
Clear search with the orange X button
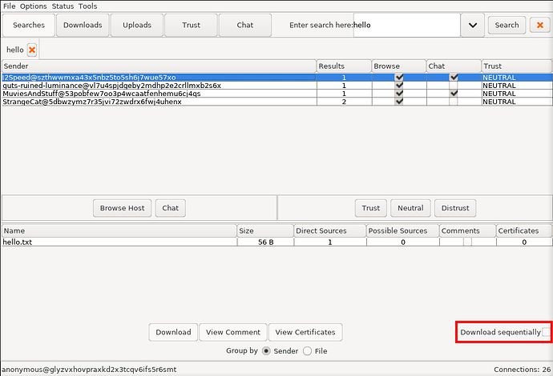(x=539, y=25)
